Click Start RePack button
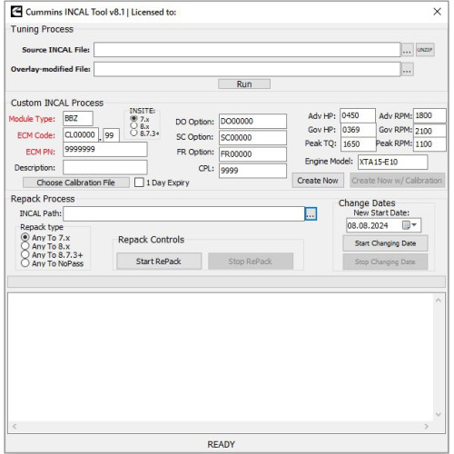The height and width of the screenshot is (454, 454). tap(159, 261)
